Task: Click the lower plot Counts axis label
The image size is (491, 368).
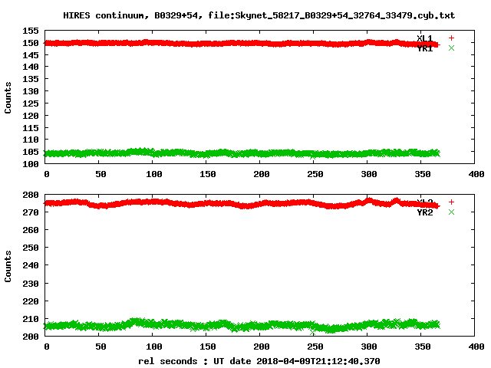Action: [8, 266]
